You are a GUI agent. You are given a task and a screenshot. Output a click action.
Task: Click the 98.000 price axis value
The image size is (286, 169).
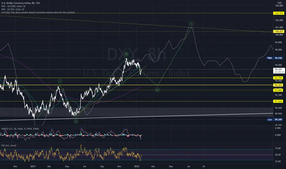tap(278, 50)
